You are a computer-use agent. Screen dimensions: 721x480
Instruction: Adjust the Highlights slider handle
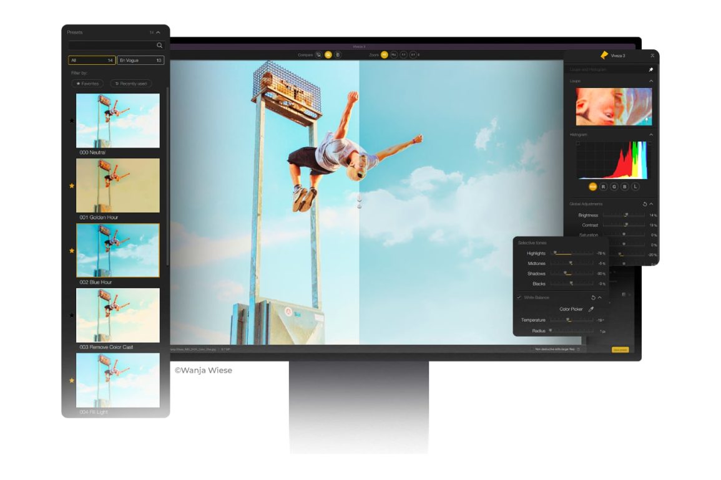pos(555,253)
